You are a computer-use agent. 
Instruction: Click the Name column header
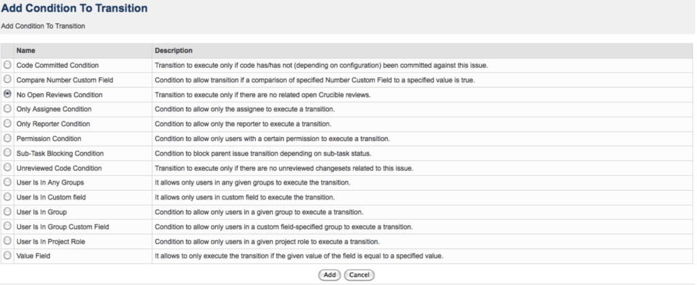(x=26, y=50)
